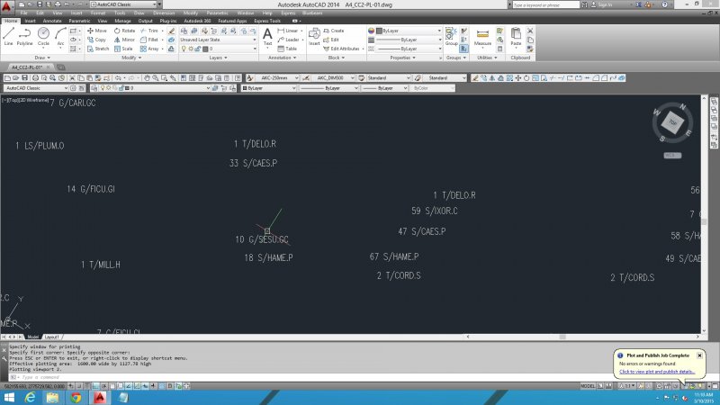Open Internet Explorer from the taskbar
720x405 pixels.
click(x=30, y=397)
